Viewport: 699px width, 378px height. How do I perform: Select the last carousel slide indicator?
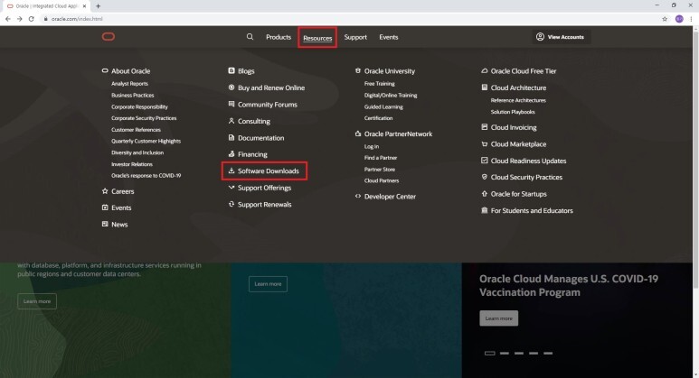coord(548,353)
